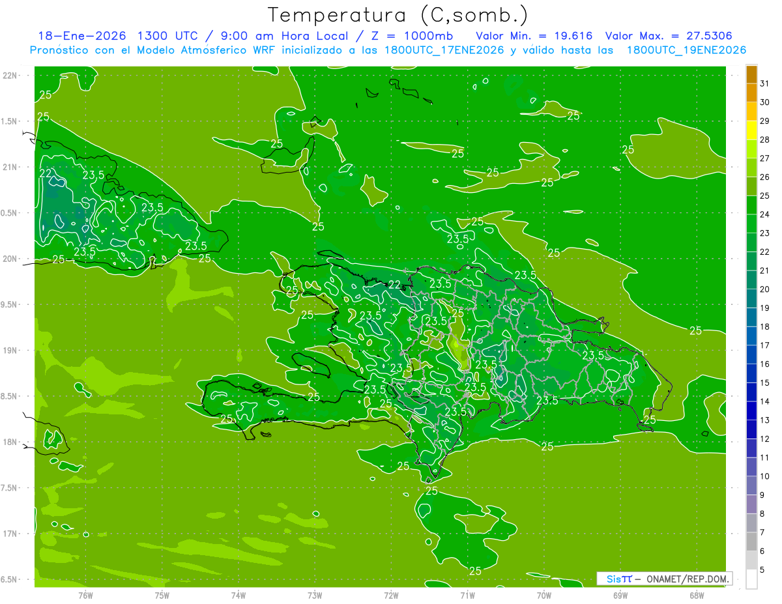Select the orange legend swatch between 30 and 31
The height and width of the screenshot is (604, 782).
pos(751,93)
